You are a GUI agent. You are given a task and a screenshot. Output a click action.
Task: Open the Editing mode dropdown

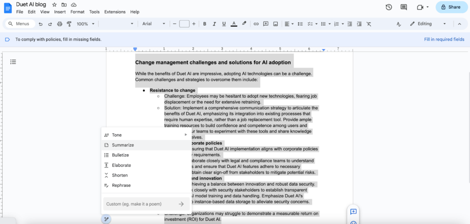pyautogui.click(x=428, y=24)
